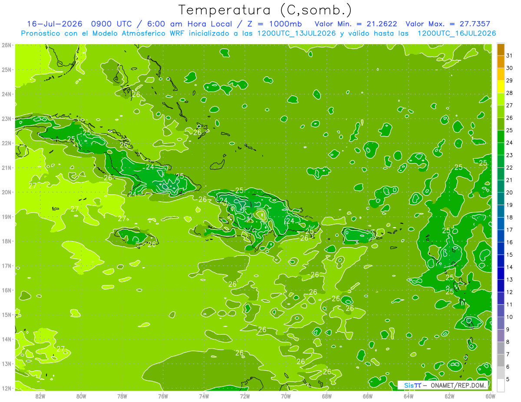
Task: Select latitude axis label 18N
Action: point(6,241)
